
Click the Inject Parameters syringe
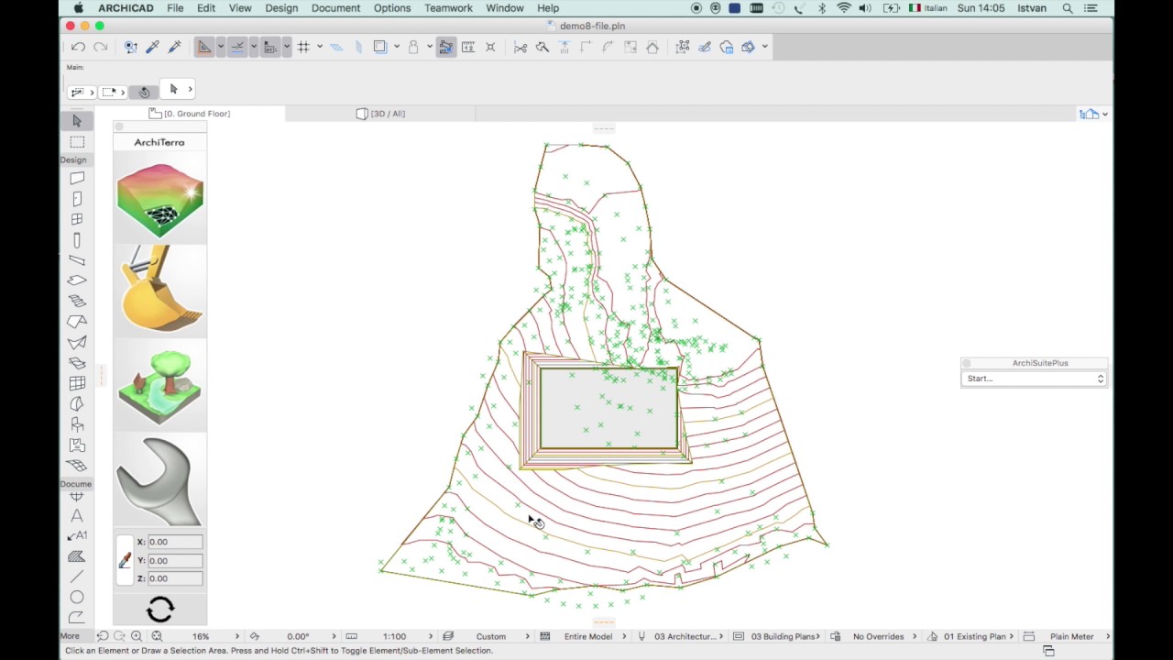pyautogui.click(x=174, y=47)
